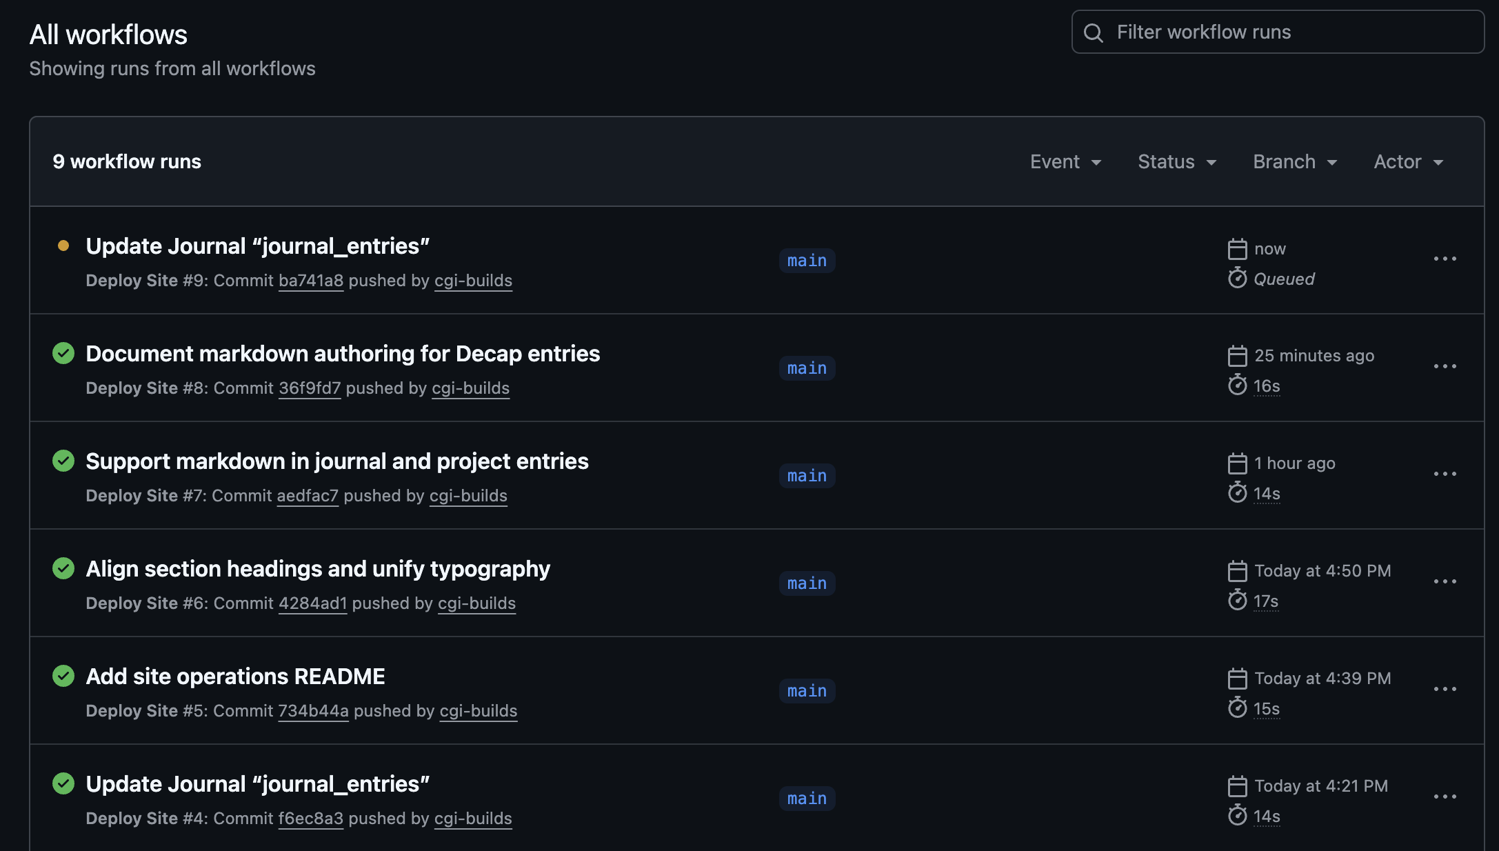Screen dimensions: 1499x851
Task: Open commit ba741a8
Action: tap(311, 280)
